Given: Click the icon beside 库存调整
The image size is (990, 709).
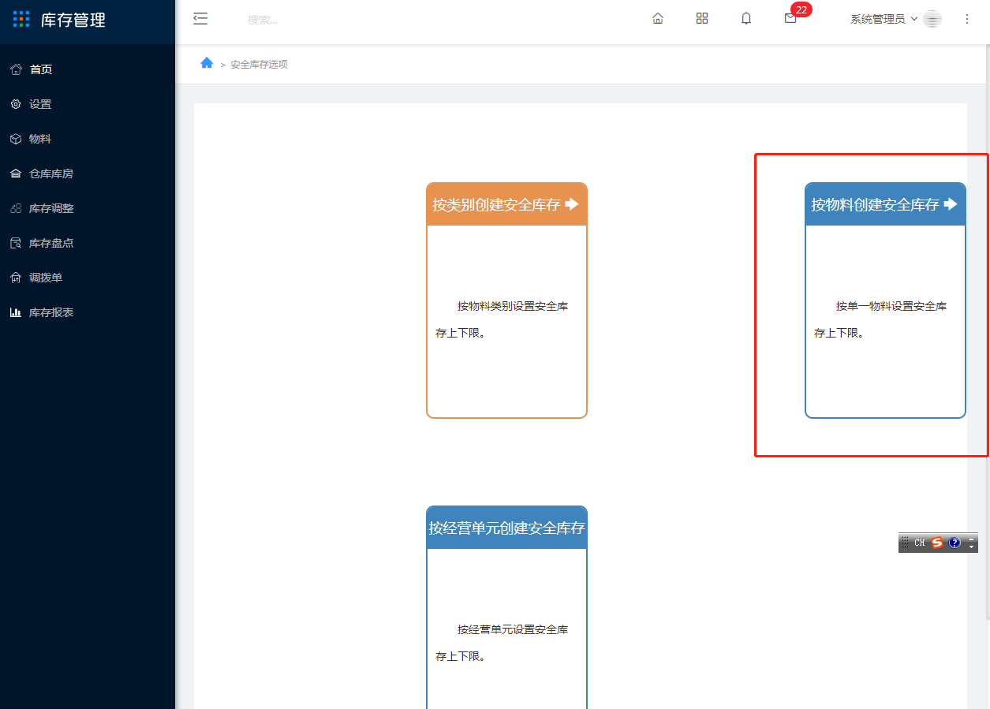Looking at the screenshot, I should tap(16, 208).
